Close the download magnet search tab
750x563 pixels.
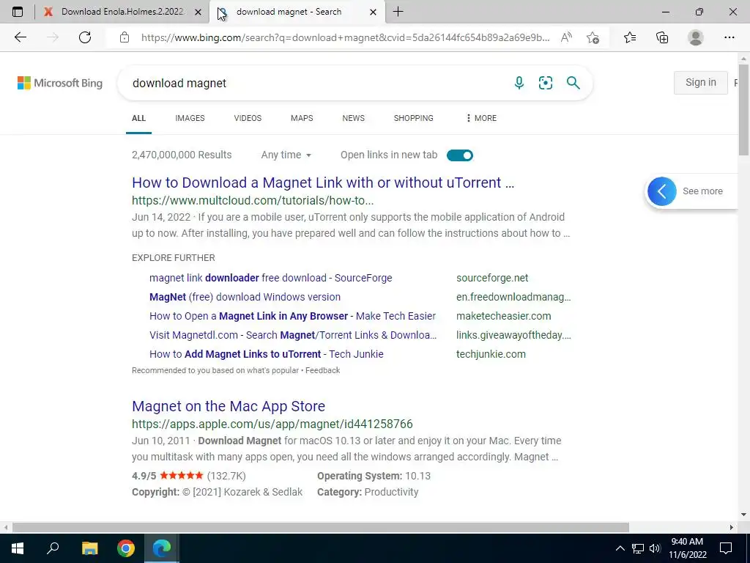[373, 12]
